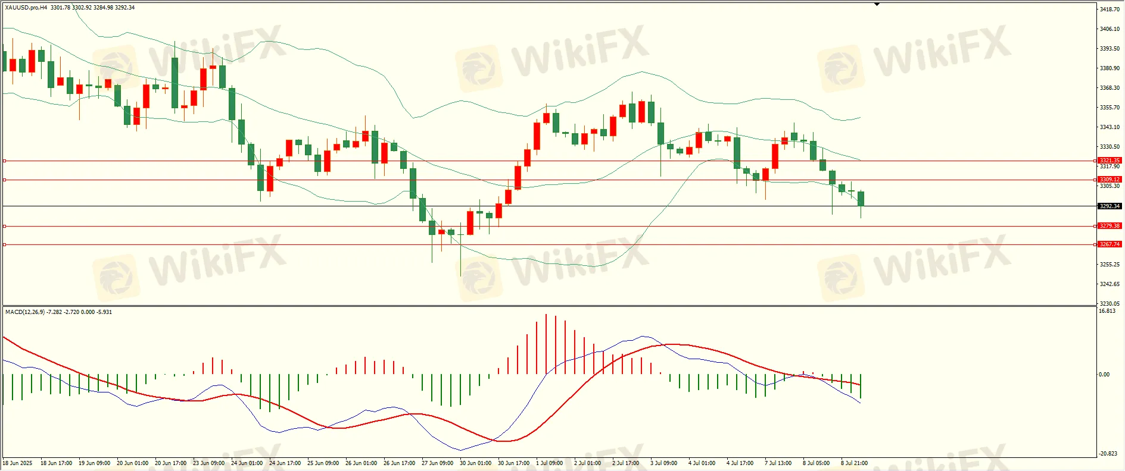Click the 3255.25 price scale value
Image resolution: width=1125 pixels, height=471 pixels.
(x=1110, y=265)
